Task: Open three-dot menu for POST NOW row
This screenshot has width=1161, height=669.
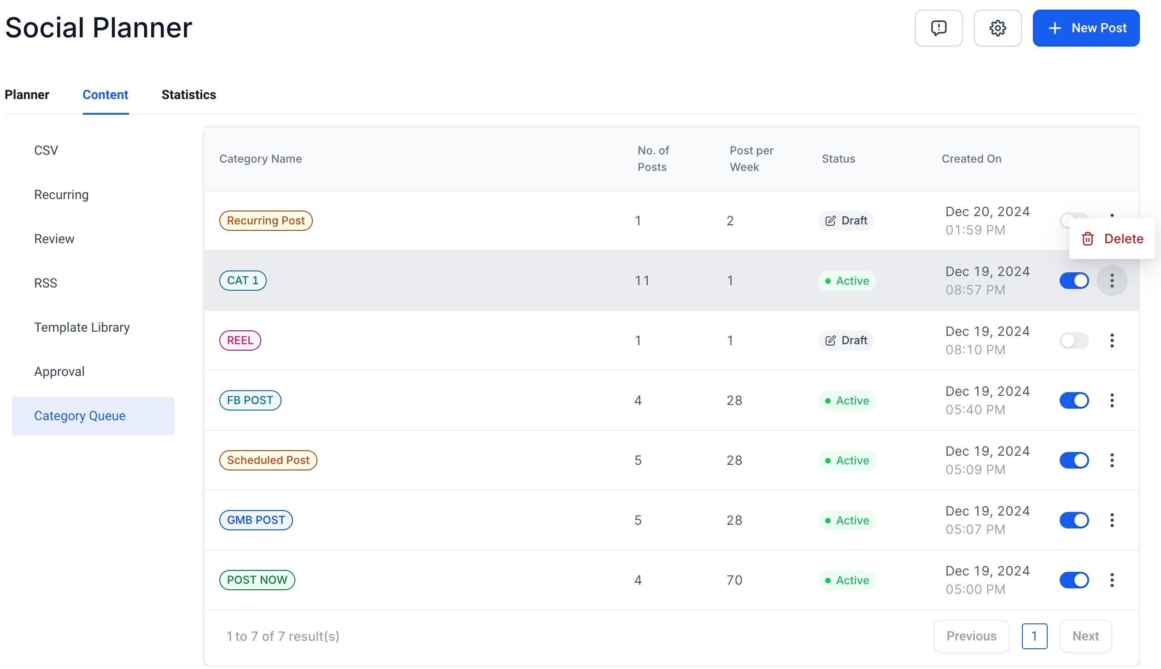Action: 1111,580
